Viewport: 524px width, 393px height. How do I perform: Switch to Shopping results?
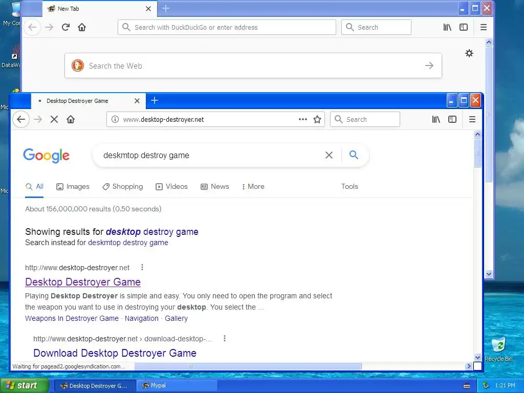(123, 186)
